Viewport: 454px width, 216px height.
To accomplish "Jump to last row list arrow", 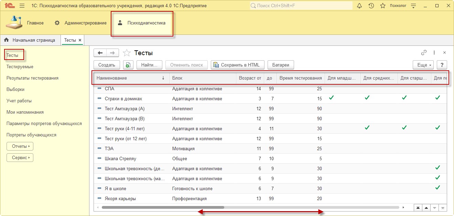I will (x=443, y=208).
